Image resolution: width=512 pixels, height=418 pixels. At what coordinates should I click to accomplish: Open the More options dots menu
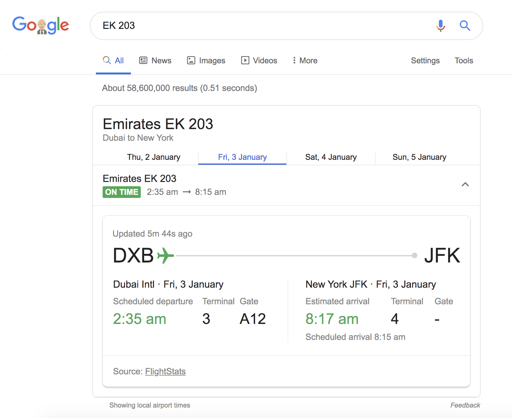point(294,60)
